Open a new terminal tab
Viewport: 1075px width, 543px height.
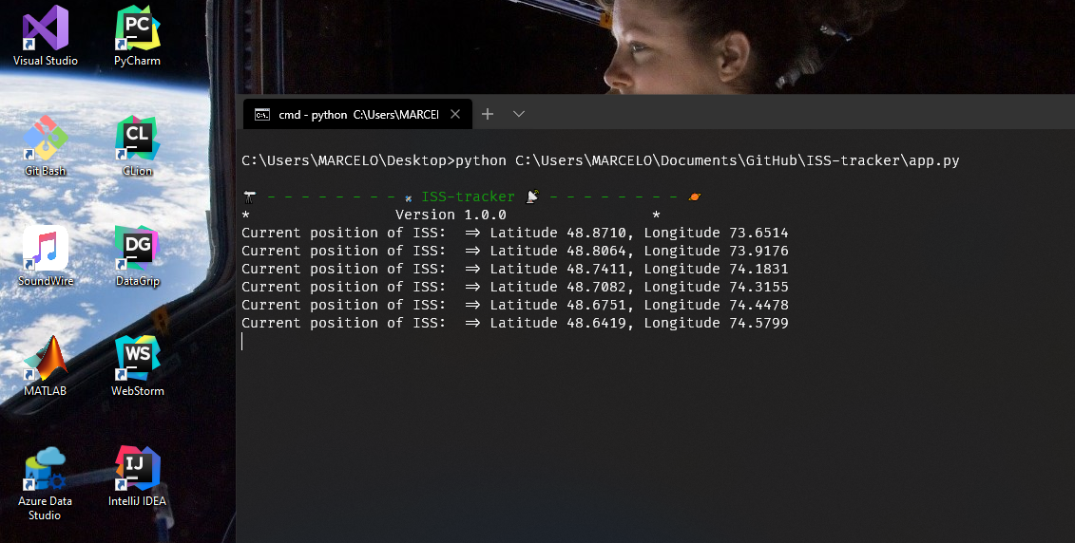coord(488,114)
